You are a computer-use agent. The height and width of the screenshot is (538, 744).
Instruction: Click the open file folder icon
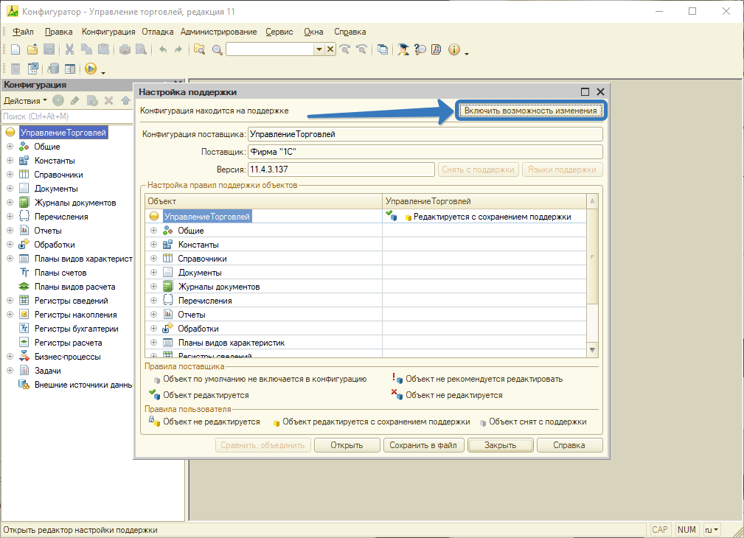32,49
